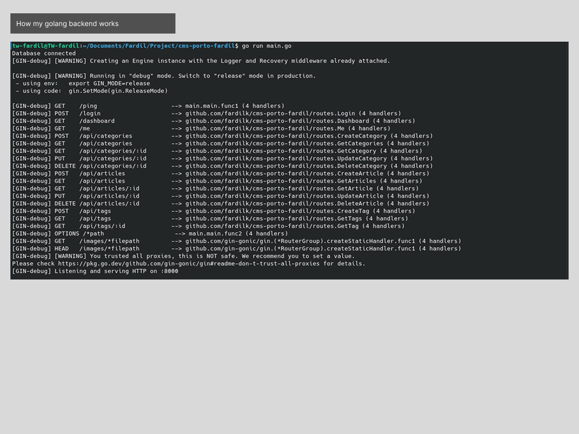This screenshot has height=434, width=579.
Task: Click the 'Running in debug mode' warning
Action: (x=164, y=76)
